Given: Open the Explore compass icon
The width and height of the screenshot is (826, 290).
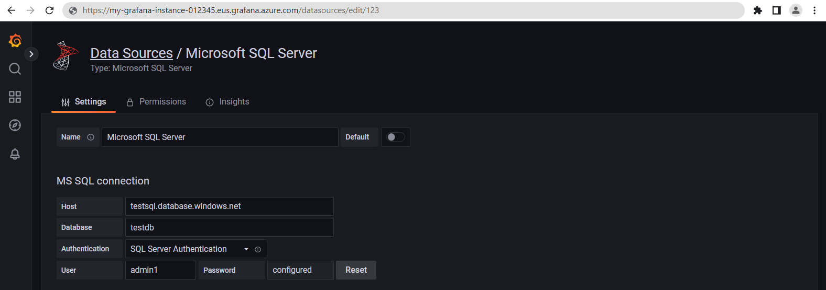Looking at the screenshot, I should pyautogui.click(x=15, y=125).
